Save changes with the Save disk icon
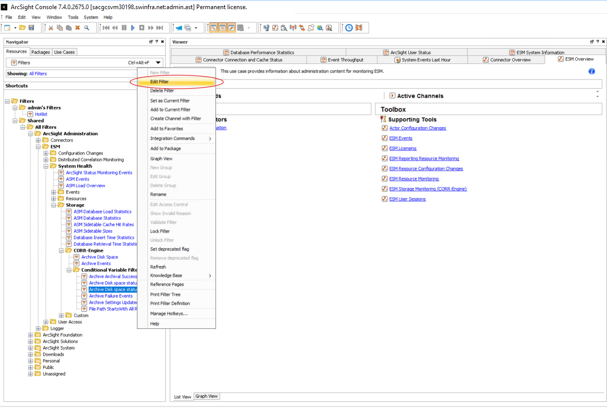Image resolution: width=607 pixels, height=409 pixels. [x=31, y=28]
